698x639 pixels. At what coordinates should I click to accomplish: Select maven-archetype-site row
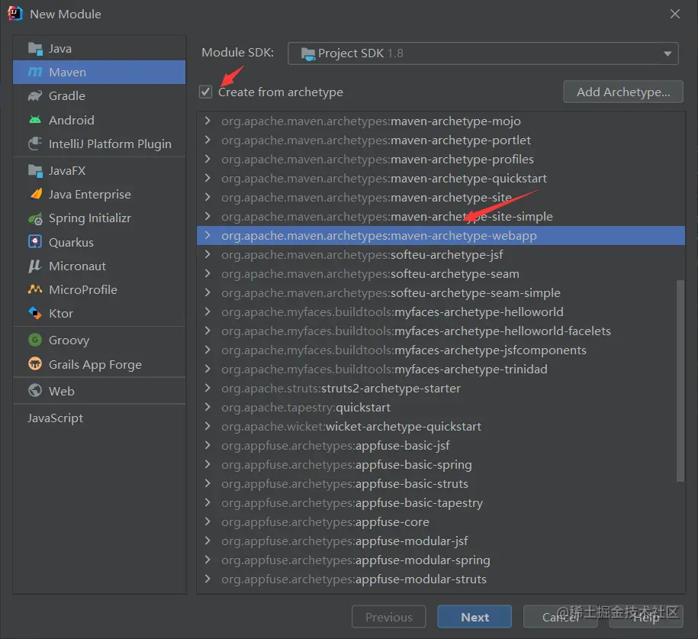pos(441,198)
